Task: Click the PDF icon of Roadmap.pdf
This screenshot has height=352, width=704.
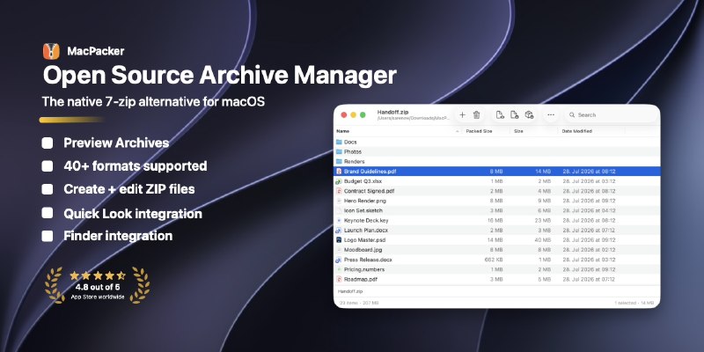Action: (339, 279)
